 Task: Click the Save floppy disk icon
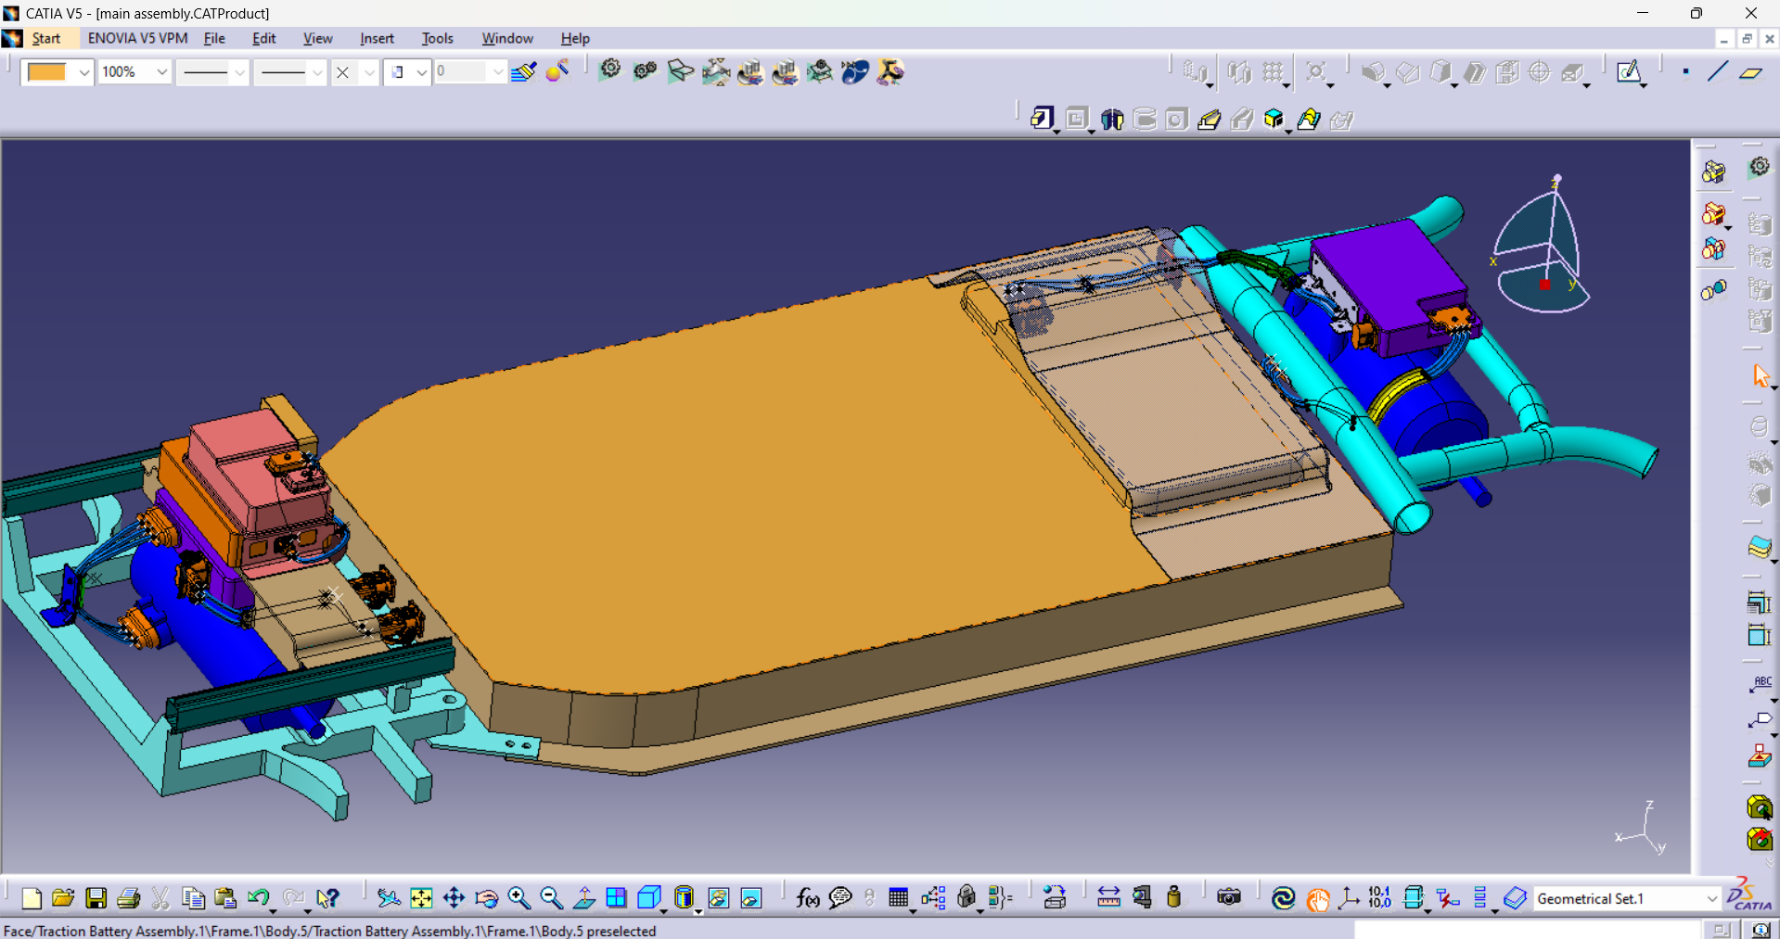(96, 898)
